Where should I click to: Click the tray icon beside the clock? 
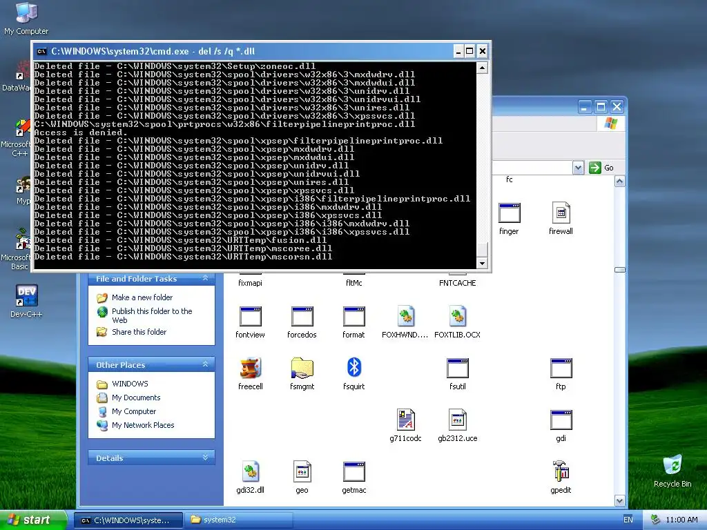655,520
